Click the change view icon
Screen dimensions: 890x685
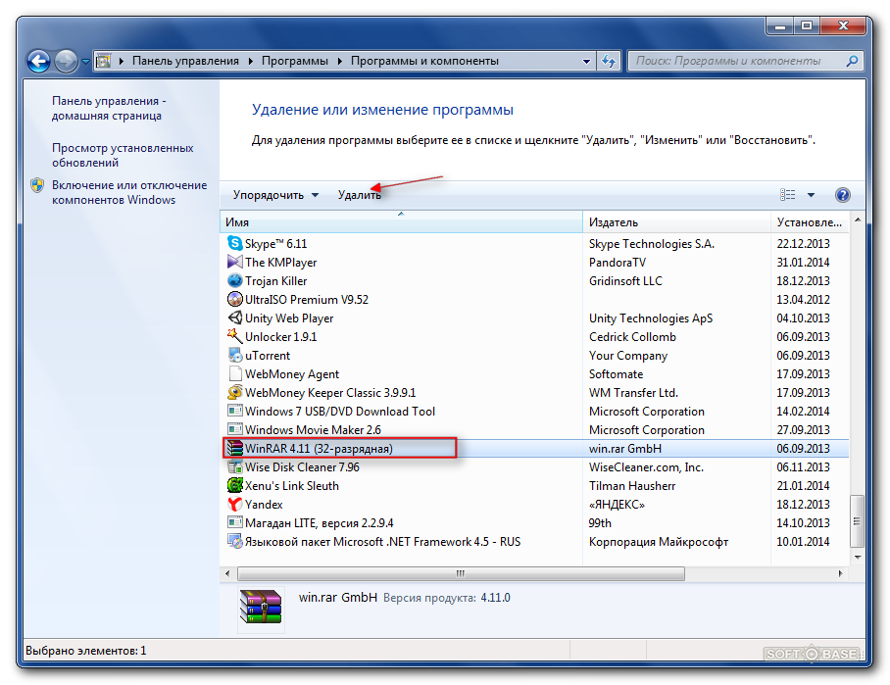(x=787, y=195)
